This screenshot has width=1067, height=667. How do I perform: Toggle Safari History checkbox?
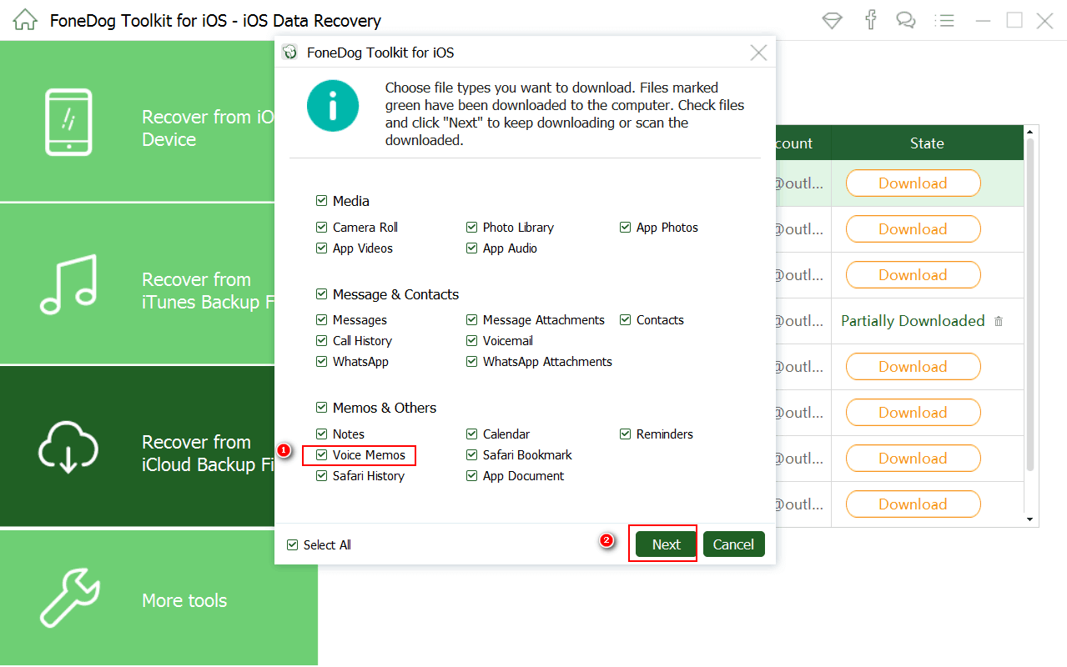coord(321,475)
